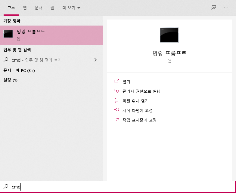Expand the cmd web result chevron arrow
The image size is (236, 193).
(95, 60)
